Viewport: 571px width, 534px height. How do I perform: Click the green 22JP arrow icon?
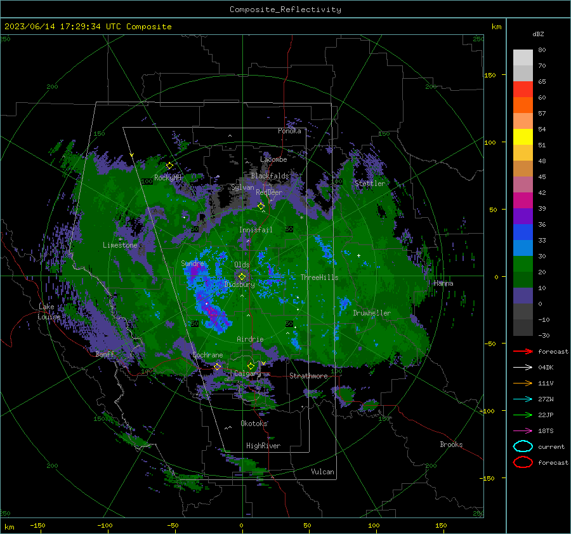[523, 415]
